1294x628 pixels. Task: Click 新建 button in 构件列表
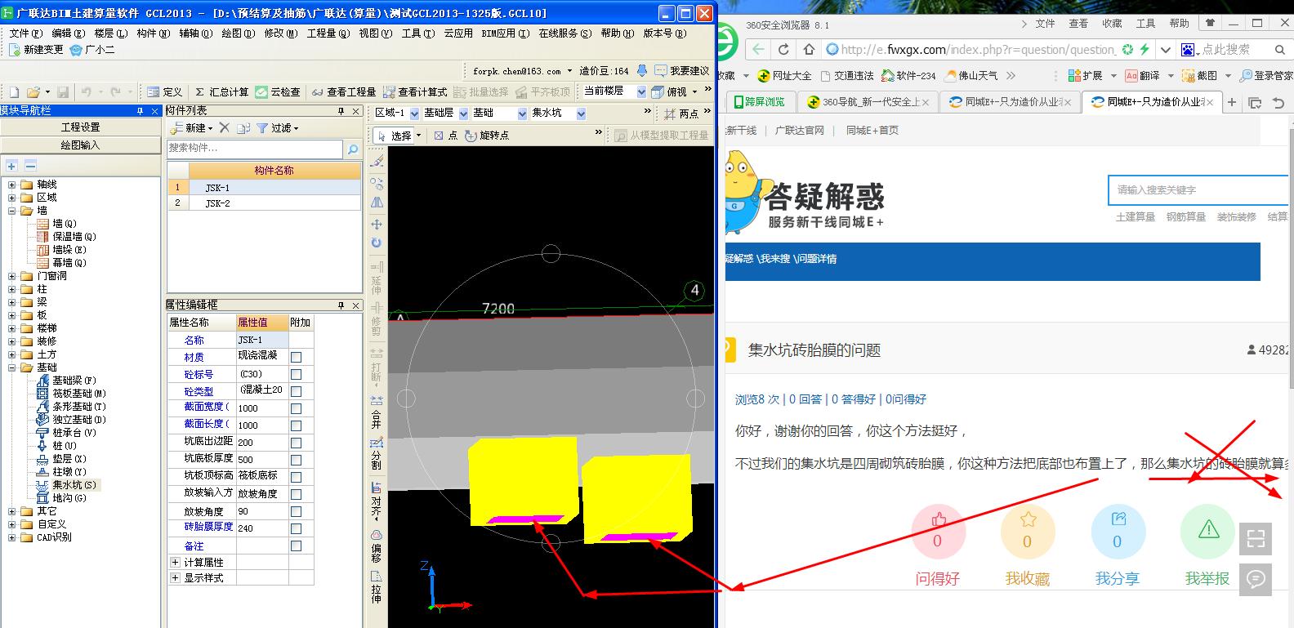click(191, 128)
